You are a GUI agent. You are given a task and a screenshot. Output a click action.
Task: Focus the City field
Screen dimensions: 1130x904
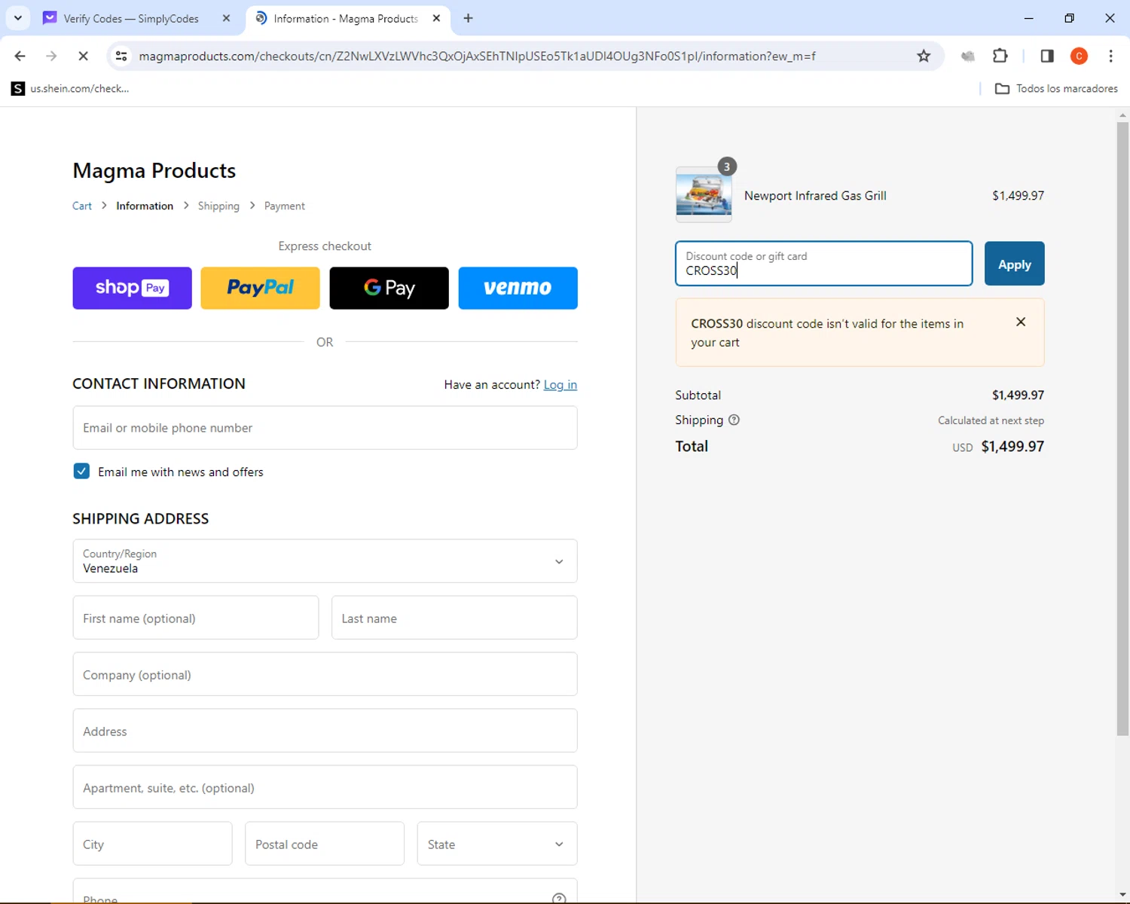tap(152, 844)
